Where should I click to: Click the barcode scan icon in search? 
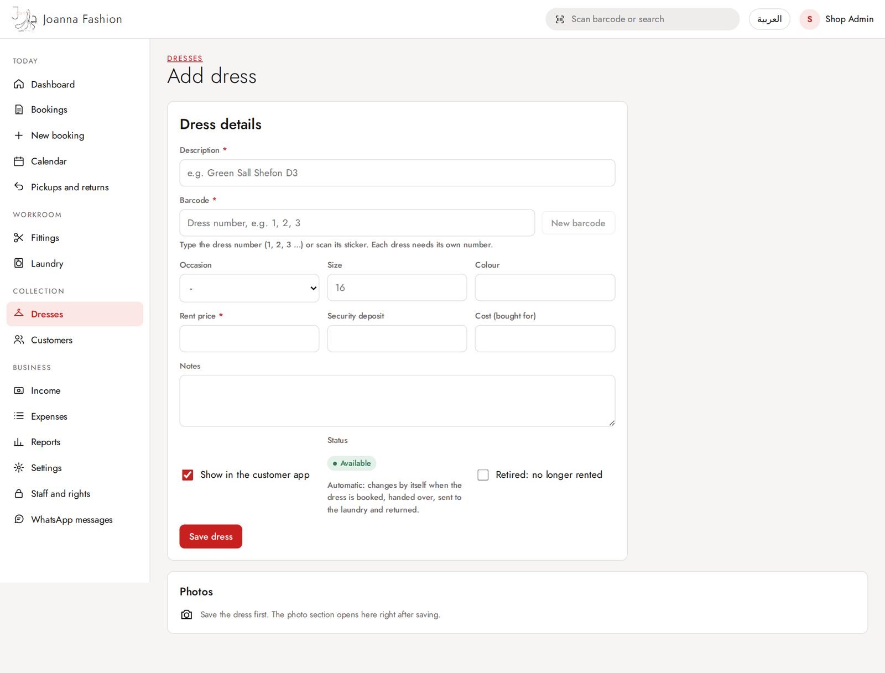click(x=560, y=19)
